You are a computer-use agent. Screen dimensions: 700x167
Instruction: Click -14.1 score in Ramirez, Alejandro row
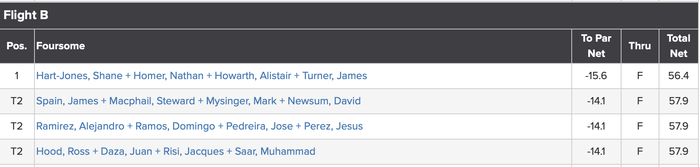(x=596, y=126)
